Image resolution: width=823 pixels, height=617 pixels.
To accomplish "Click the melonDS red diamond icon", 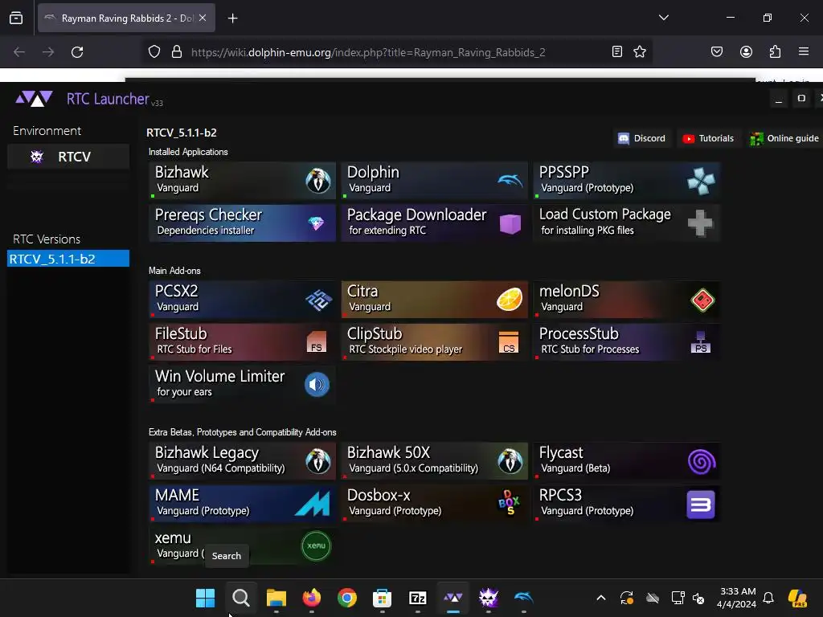I will (702, 300).
